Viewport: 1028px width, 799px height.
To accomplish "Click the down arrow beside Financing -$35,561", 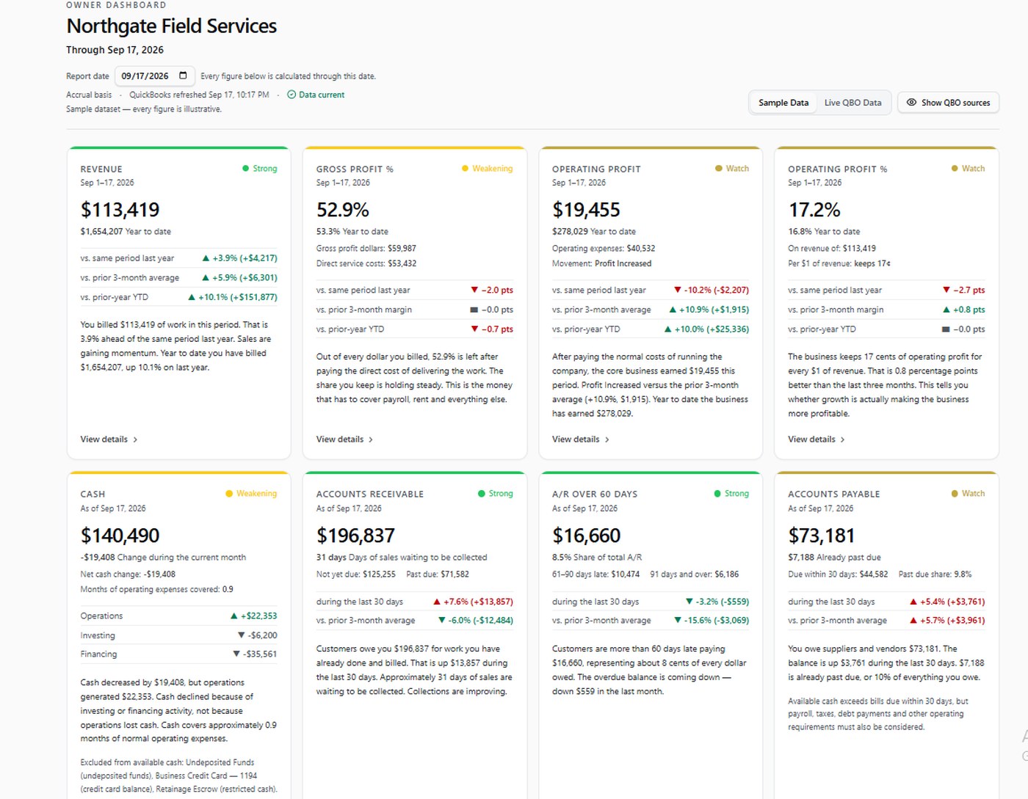I will [x=236, y=654].
